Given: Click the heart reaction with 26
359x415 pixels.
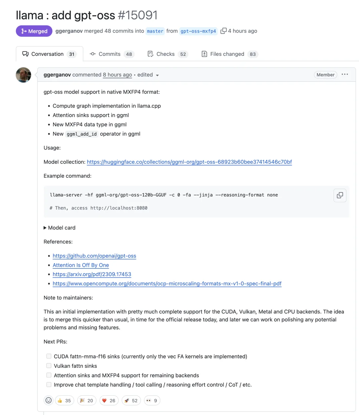Looking at the screenshot, I should [109, 400].
